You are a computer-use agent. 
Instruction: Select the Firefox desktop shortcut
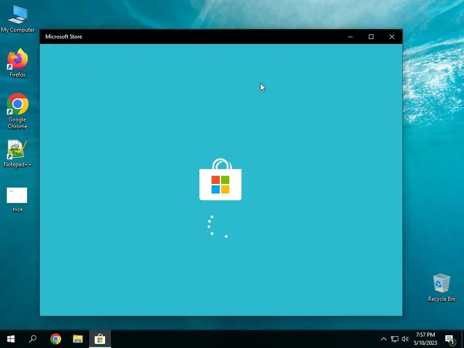coord(18,63)
